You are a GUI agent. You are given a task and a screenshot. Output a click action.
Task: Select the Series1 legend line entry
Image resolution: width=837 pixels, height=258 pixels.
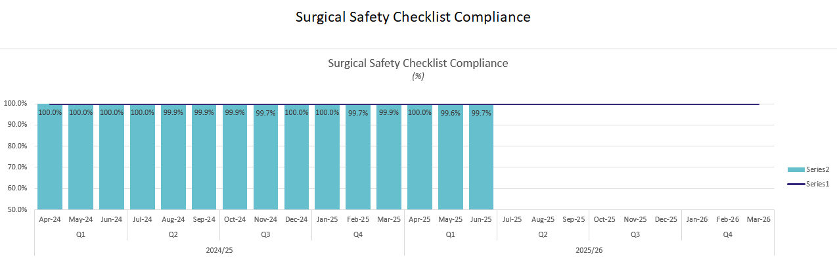click(808, 184)
